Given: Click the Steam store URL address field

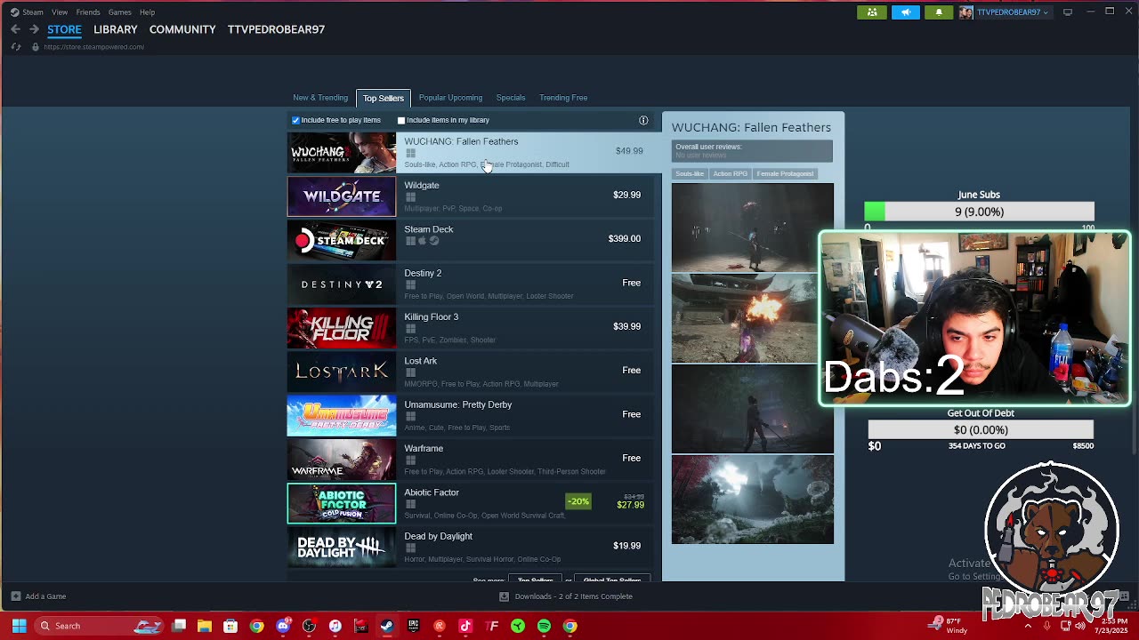Looking at the screenshot, I should 93,46.
